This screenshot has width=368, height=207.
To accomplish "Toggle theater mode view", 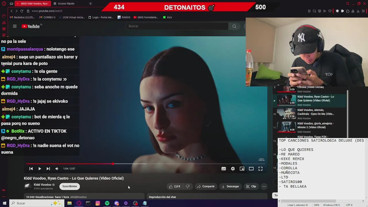I will 251,169.
